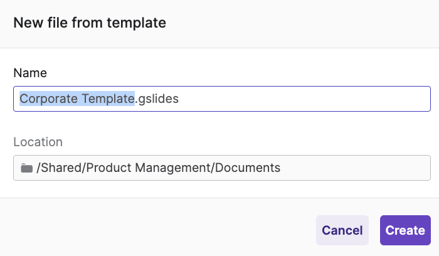Click inside the Name input field
439x256 pixels.
(282, 99)
